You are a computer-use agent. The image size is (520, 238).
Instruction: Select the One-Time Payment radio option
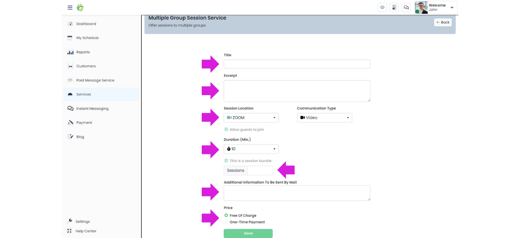(226, 222)
